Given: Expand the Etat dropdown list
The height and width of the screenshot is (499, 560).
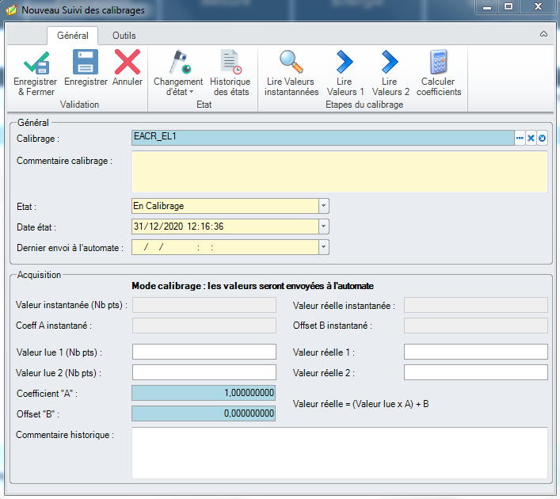Looking at the screenshot, I should [x=323, y=206].
